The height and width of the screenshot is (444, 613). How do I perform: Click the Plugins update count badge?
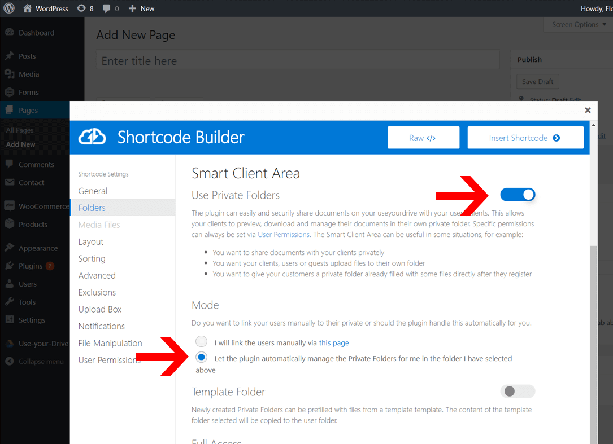50,266
